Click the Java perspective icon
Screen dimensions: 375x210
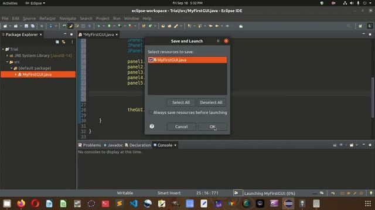point(370,26)
